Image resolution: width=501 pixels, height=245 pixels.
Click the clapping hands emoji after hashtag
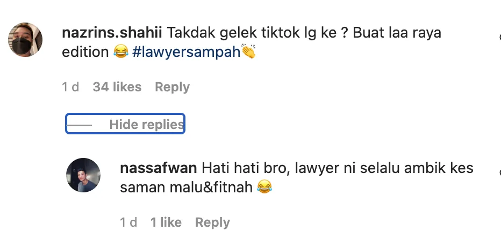[x=248, y=51]
